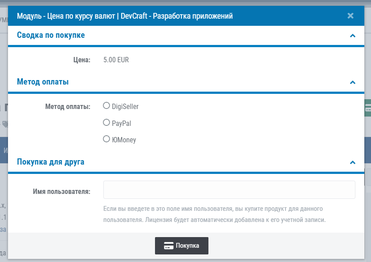The image size is (371, 262).
Task: Pick the ЮMoney radio button
Action: [106, 139]
